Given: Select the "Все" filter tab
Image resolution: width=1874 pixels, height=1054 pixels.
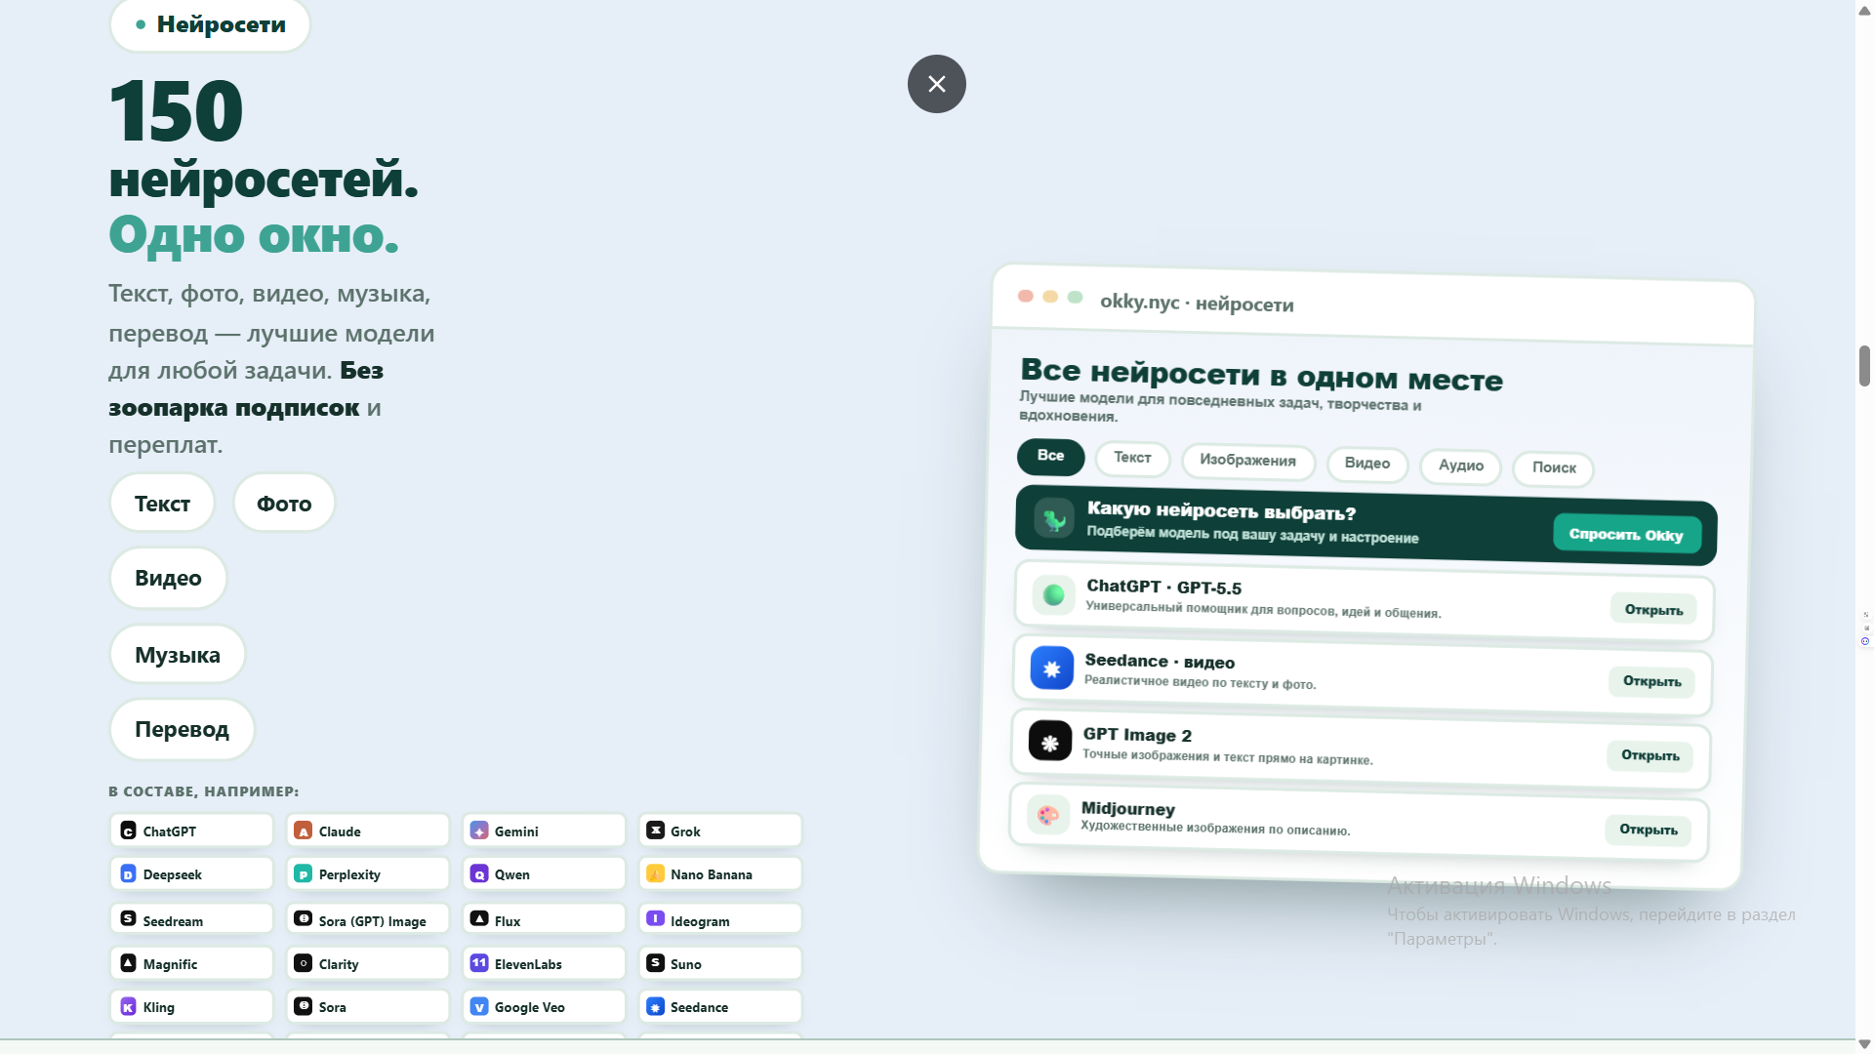Looking at the screenshot, I should point(1050,456).
